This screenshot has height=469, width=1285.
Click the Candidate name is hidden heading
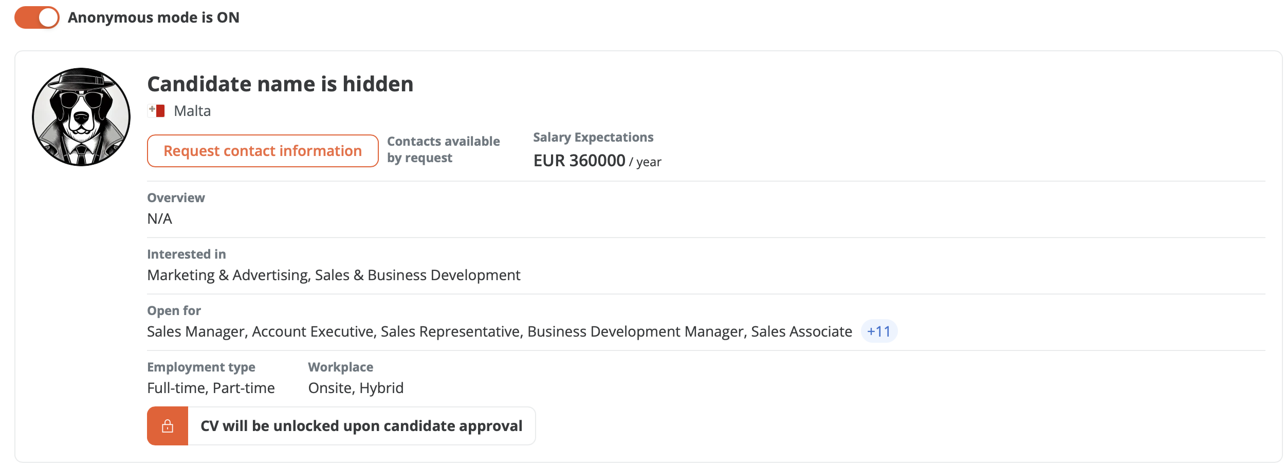tap(280, 84)
